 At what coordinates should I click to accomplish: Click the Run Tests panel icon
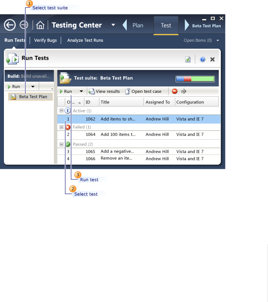point(13,59)
